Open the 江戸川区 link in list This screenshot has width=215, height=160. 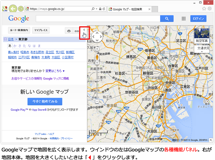pos(24,57)
